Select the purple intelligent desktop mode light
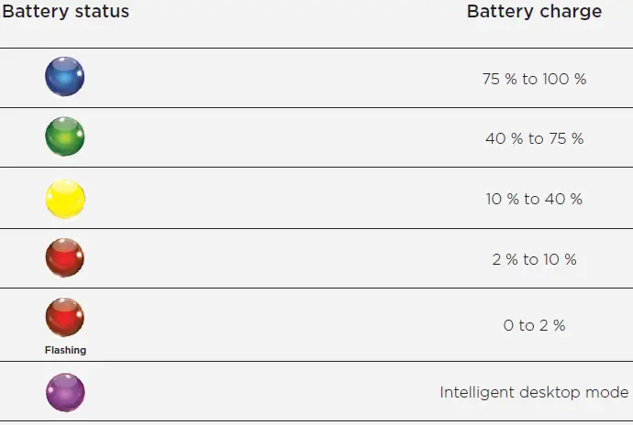This screenshot has height=425, width=633. (x=65, y=392)
